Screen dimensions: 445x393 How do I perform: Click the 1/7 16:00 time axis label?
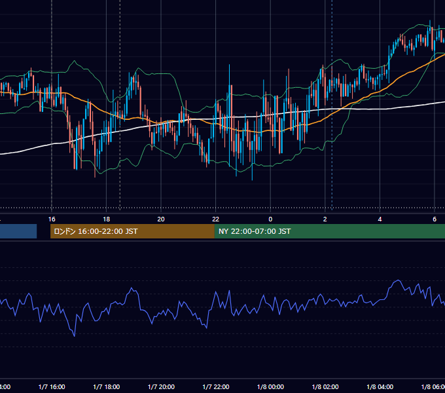pyautogui.click(x=52, y=386)
